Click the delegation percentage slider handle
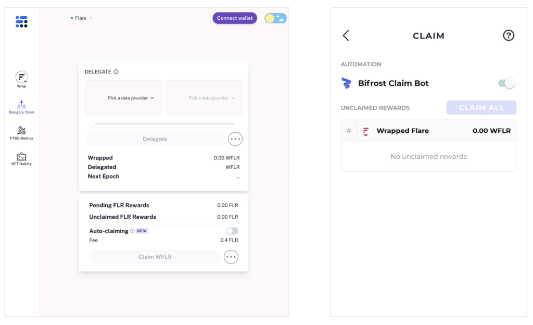Screen dimensions: 533x325 coord(93,124)
